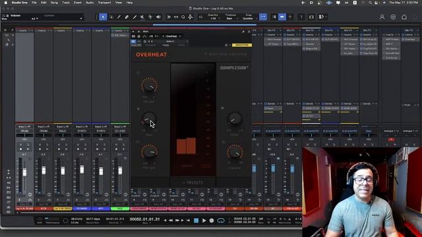This screenshot has height=237, width=422.
Task: Click the Drive knob in OverHeat
Action: (x=149, y=118)
